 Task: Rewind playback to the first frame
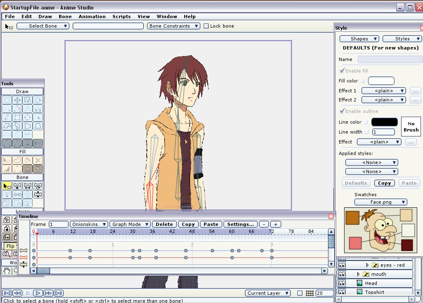point(7,293)
